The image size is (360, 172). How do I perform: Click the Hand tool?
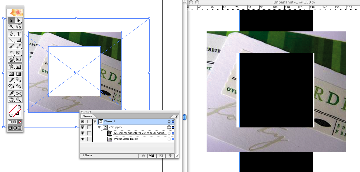click(11, 100)
